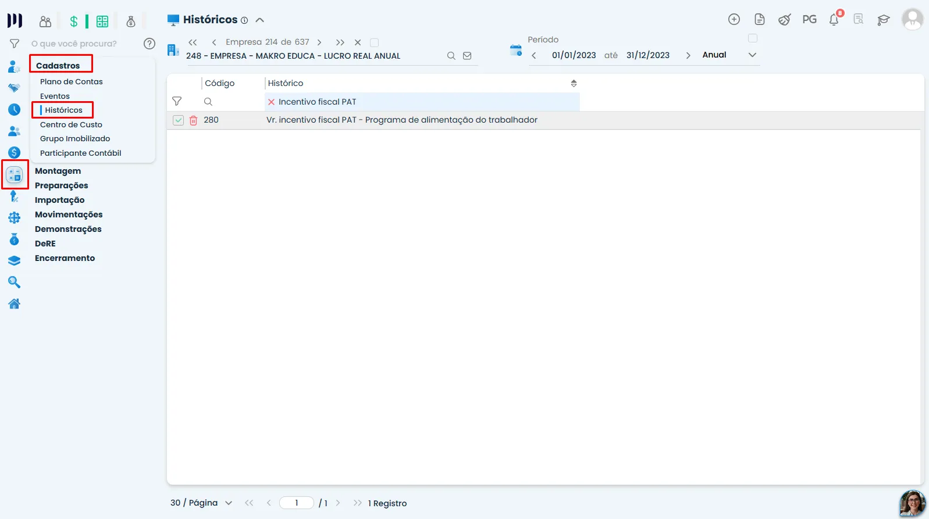Open the support chat avatar
Viewport: 929px width, 519px height.
click(x=912, y=503)
